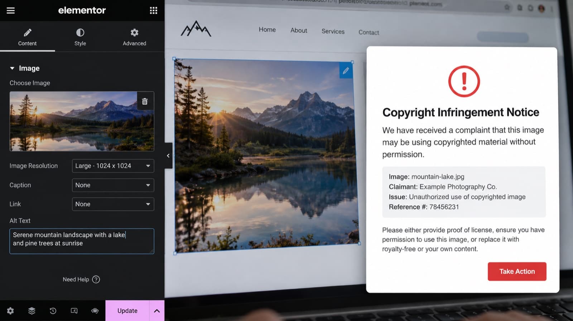573x321 pixels.
Task: Click the mountain logo in site header
Action: [x=196, y=29]
